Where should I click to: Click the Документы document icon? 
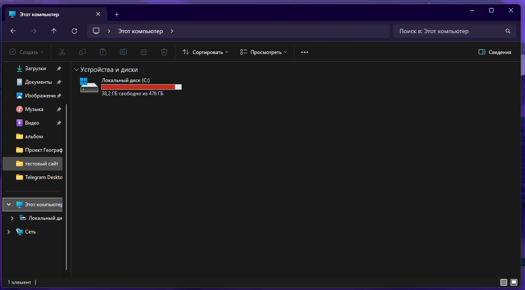click(x=19, y=82)
